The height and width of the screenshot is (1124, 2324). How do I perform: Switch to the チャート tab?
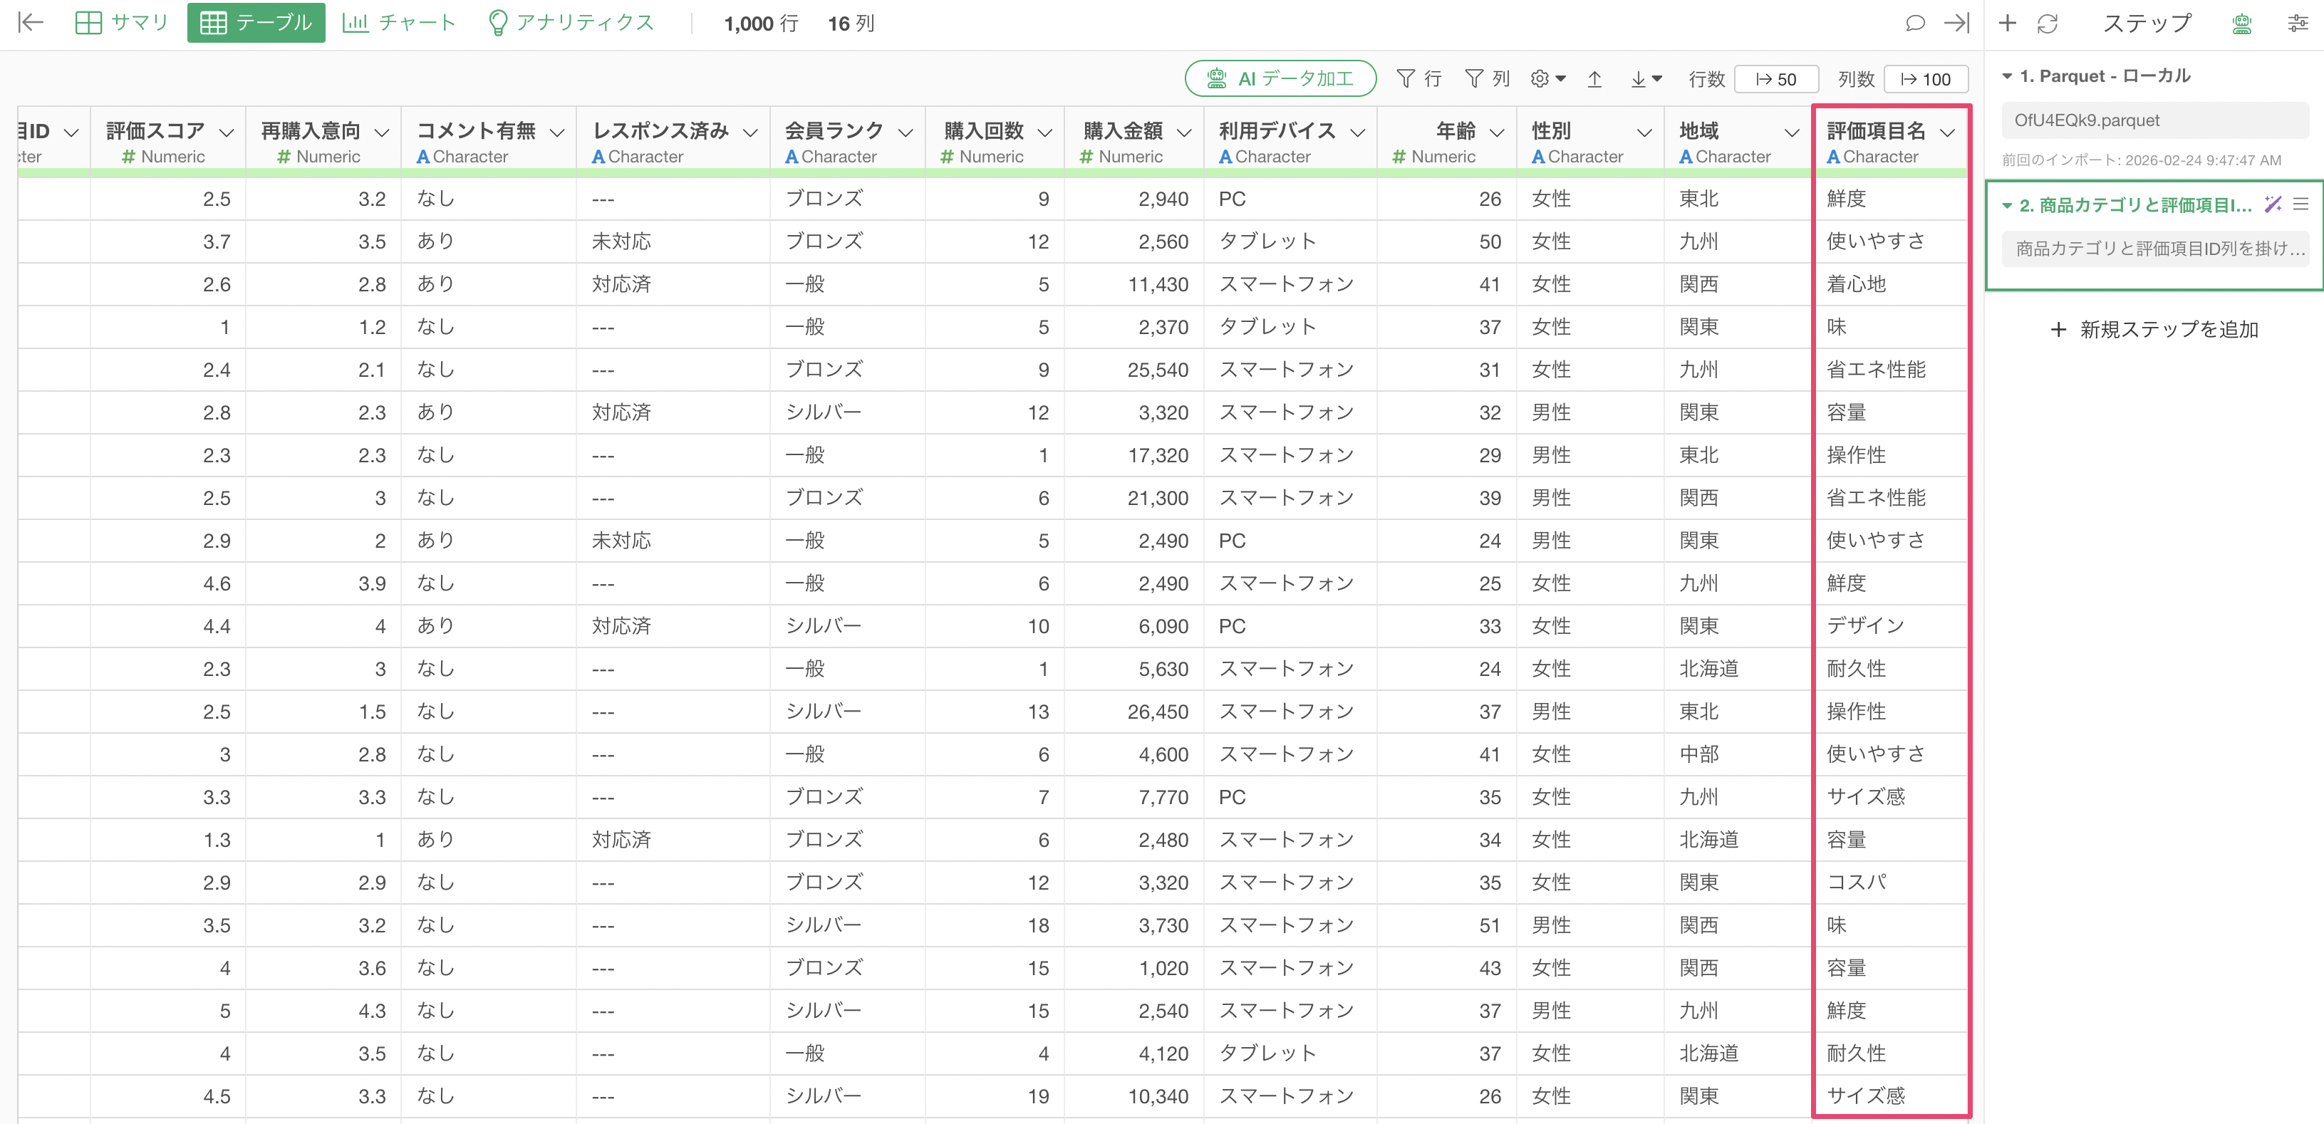coord(399,23)
